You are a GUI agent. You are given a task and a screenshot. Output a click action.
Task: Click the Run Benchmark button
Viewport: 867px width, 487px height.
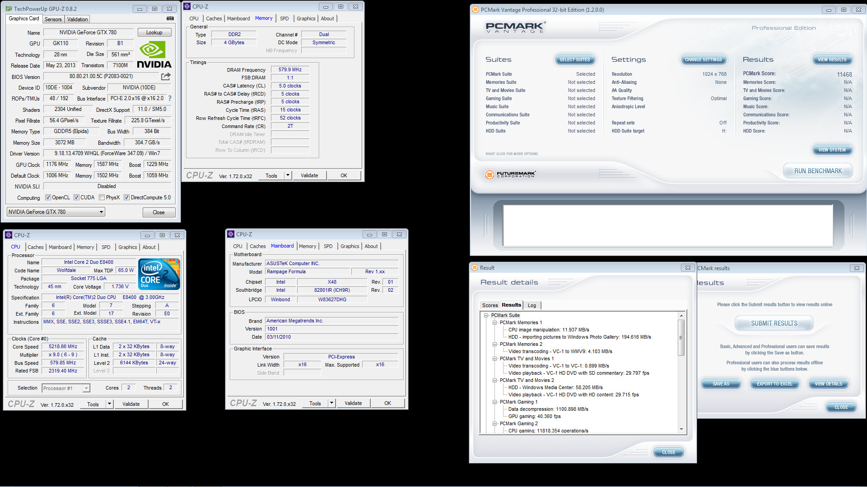click(818, 171)
